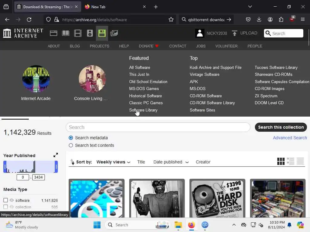
Task: Open the DONATE menu item
Action: point(149,46)
